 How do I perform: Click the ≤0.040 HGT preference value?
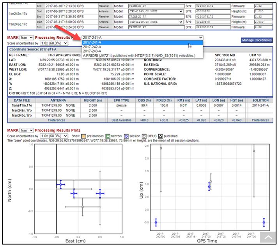coord(236,120)
